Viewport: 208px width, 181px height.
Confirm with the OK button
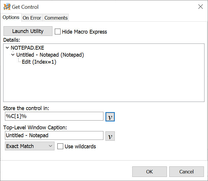[x=149, y=172]
